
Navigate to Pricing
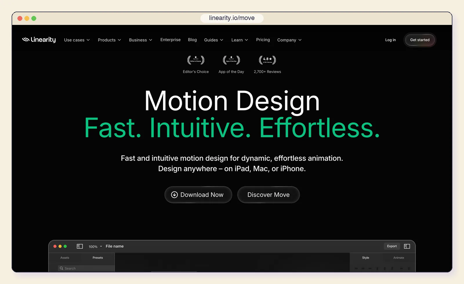tap(263, 40)
